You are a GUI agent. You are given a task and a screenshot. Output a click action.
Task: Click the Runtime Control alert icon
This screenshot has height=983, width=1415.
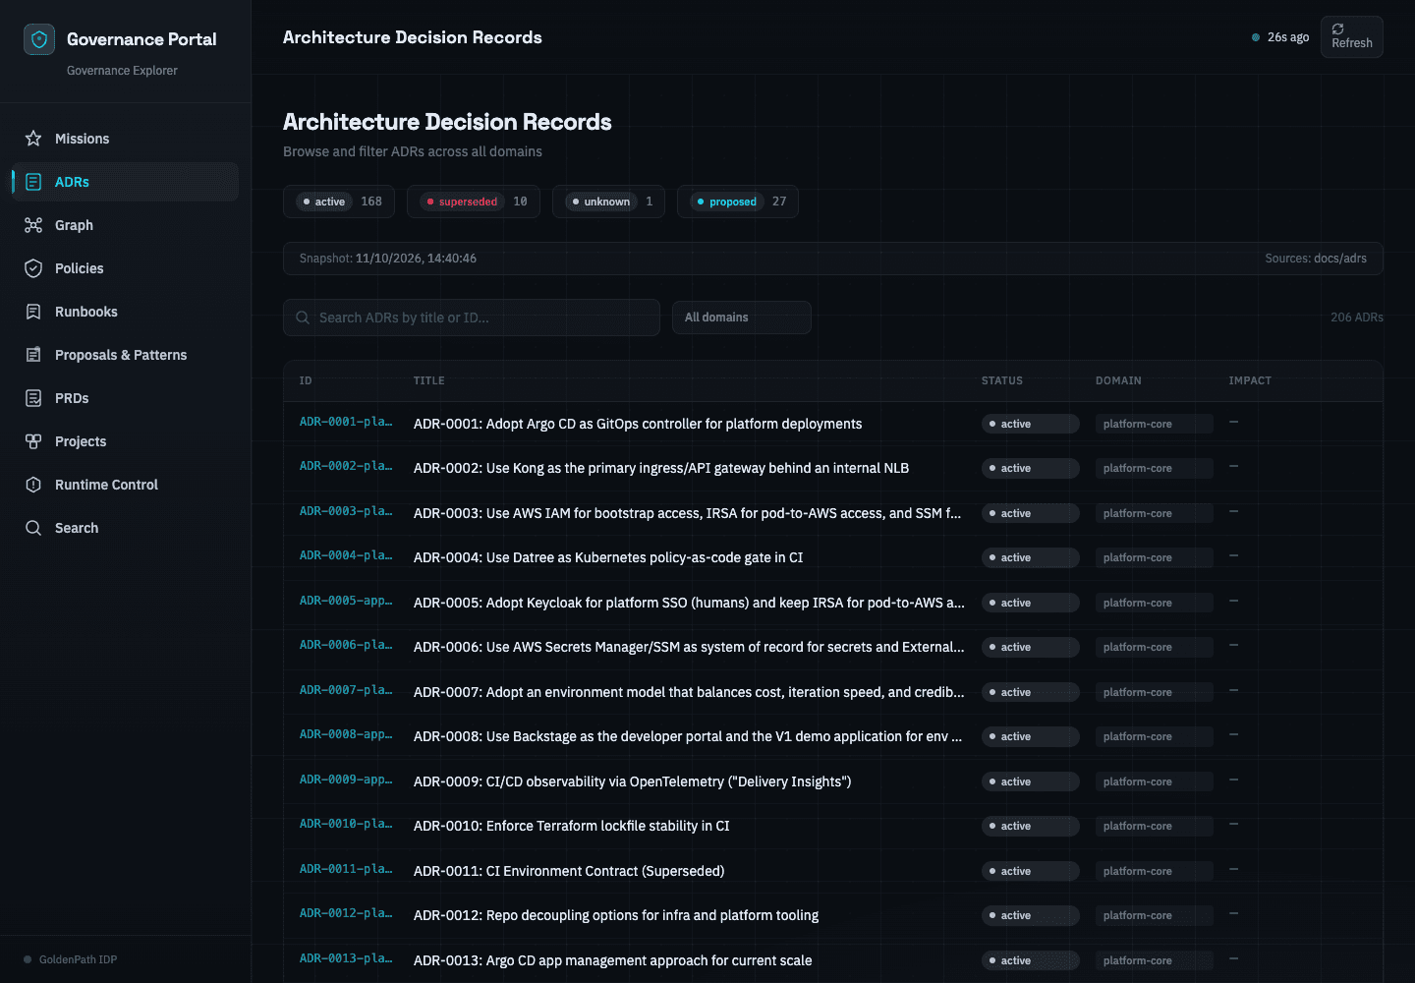click(x=33, y=485)
